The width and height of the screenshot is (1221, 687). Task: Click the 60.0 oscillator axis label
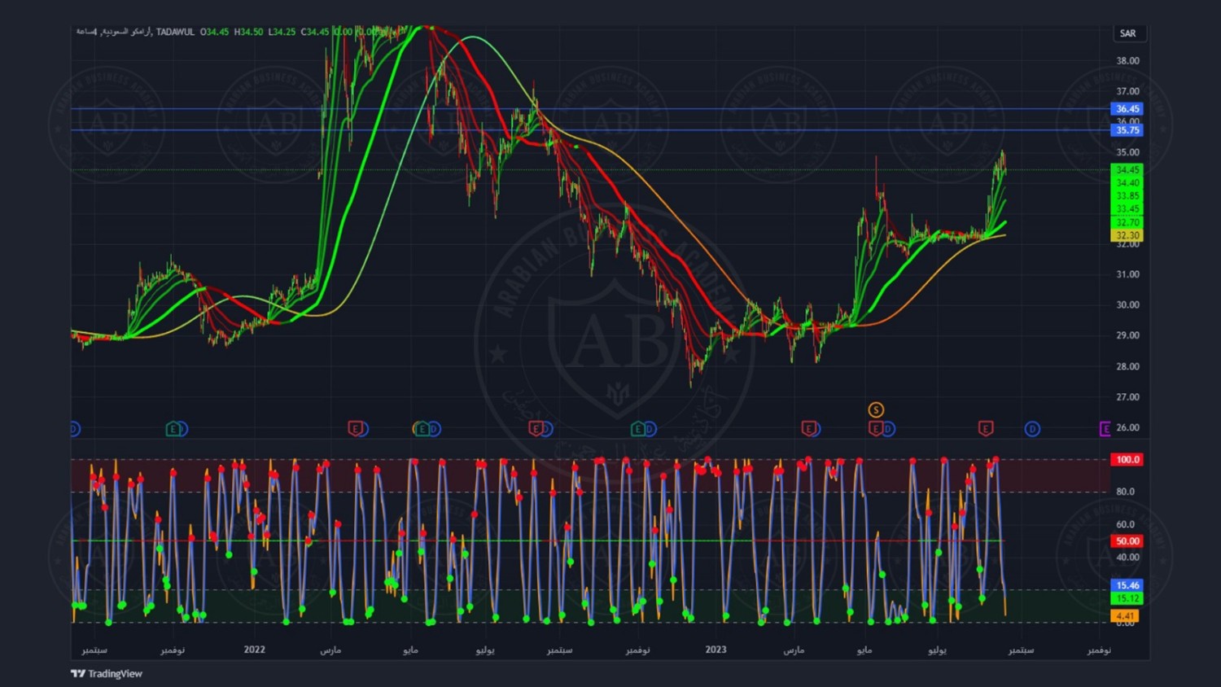coord(1125,524)
